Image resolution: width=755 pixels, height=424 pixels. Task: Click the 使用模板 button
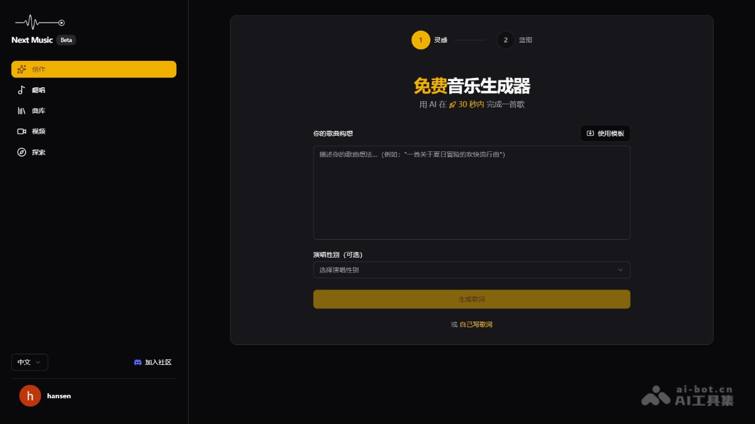pyautogui.click(x=605, y=133)
